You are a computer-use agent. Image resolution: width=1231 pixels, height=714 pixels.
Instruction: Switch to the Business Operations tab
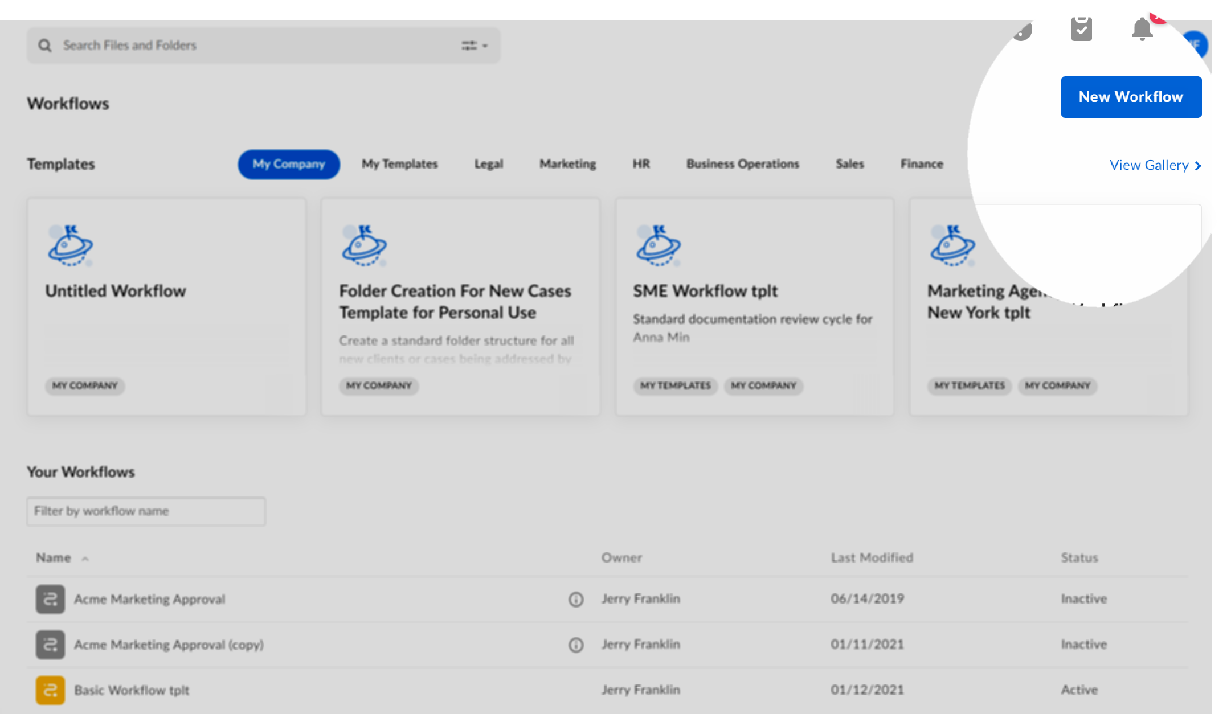(742, 165)
